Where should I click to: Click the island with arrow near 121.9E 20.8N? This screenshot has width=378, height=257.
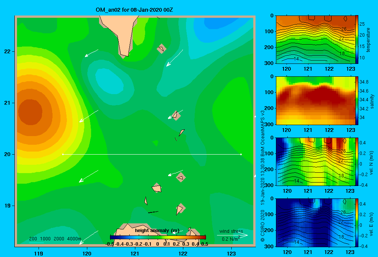pyautogui.click(x=176, y=115)
